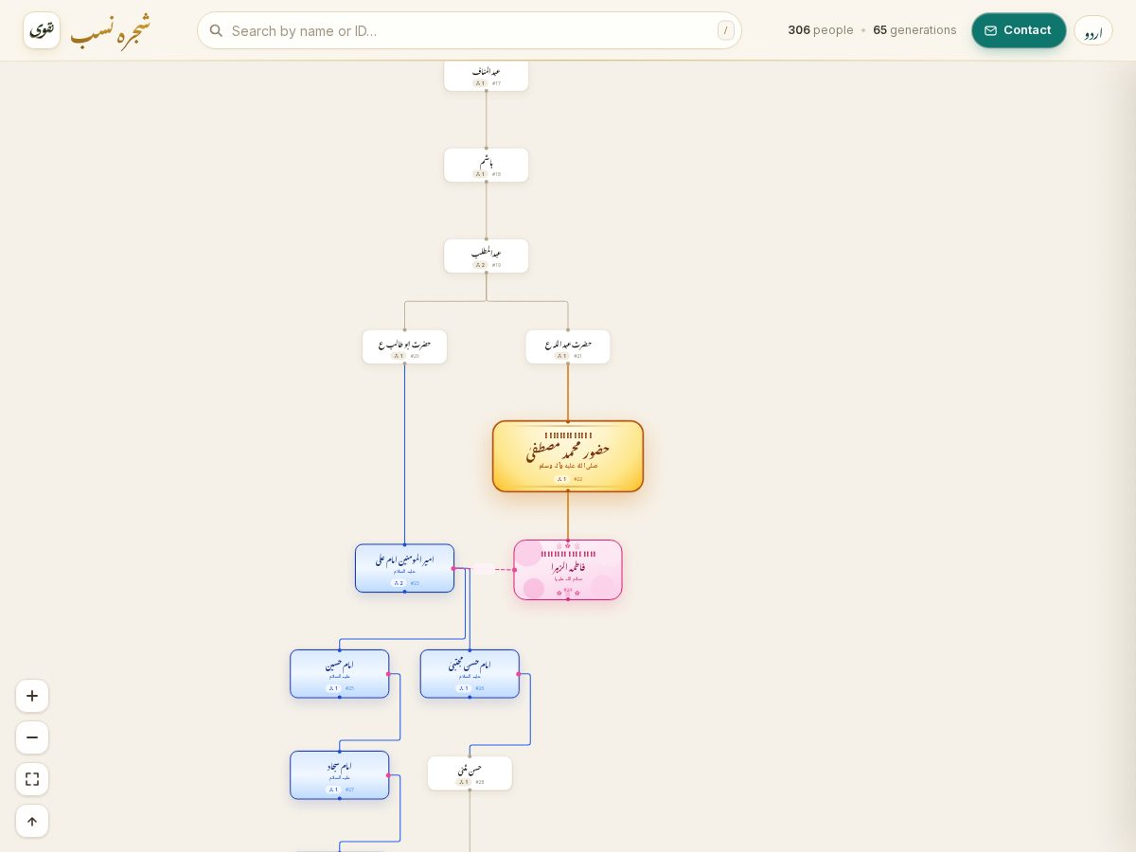Switch language with the اردو toggle
Screen dimensions: 1136x852
pos(1093,30)
